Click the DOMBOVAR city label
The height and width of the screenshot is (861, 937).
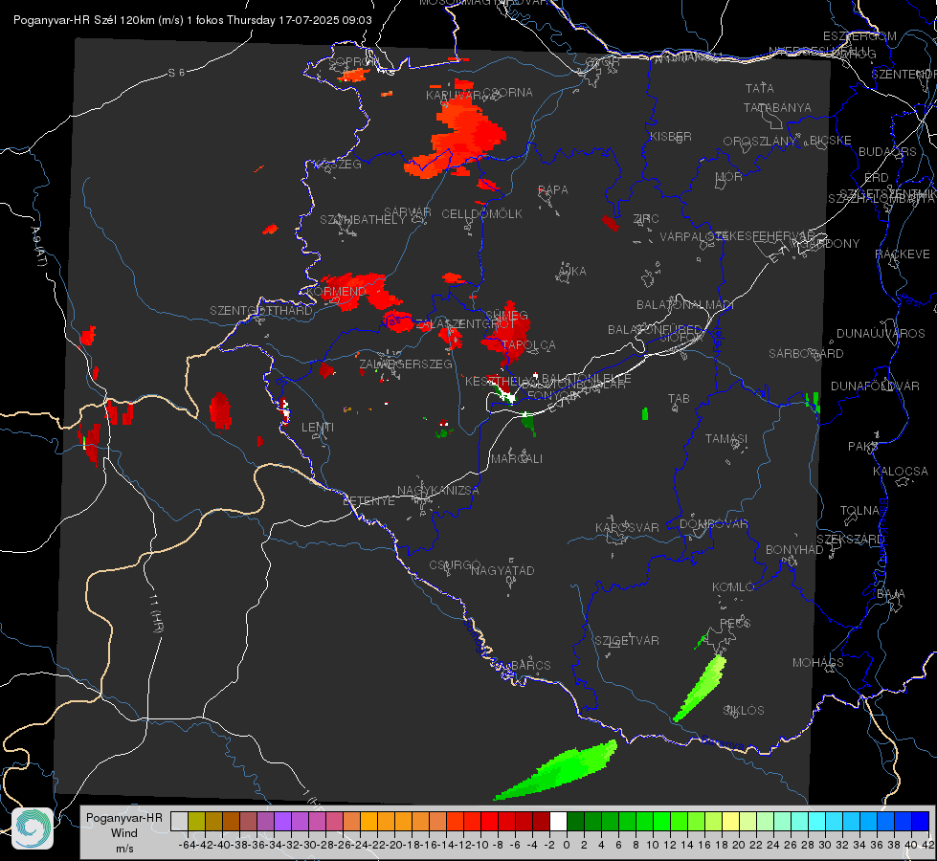click(x=713, y=524)
